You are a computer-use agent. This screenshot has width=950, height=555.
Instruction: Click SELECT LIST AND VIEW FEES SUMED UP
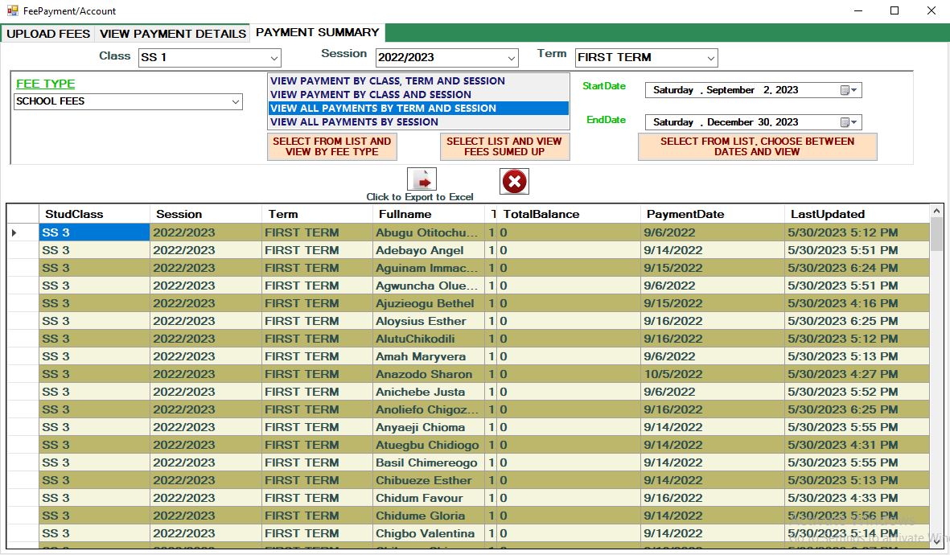click(x=504, y=146)
